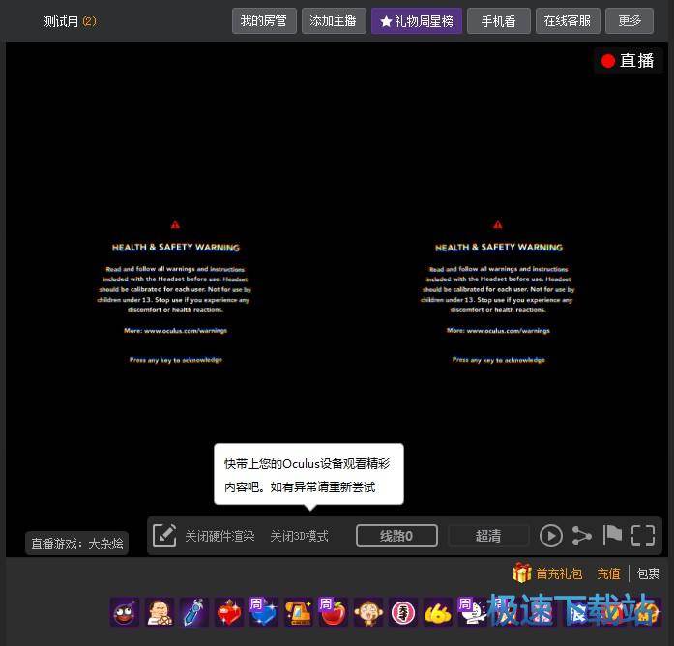
Task: Click the right www.oculus.com/warnings text
Action: point(508,331)
